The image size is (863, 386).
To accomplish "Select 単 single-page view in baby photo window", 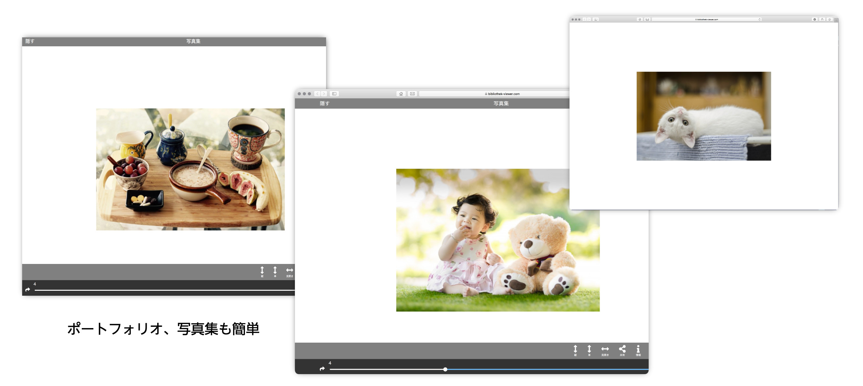I will pos(589,350).
